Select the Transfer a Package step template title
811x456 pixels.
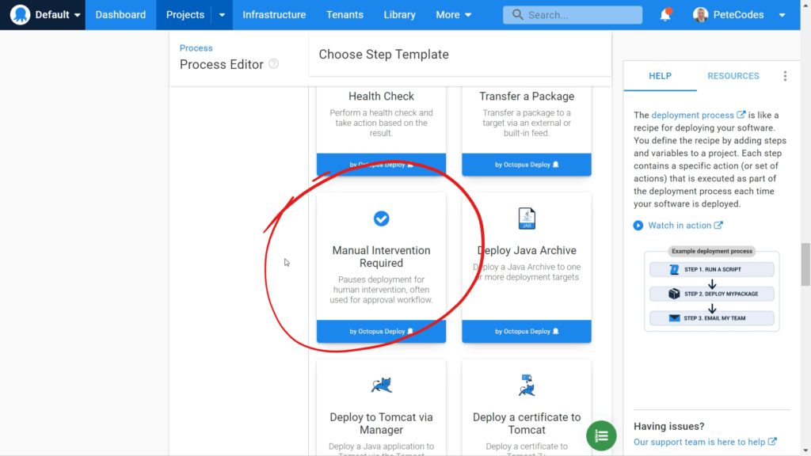tap(527, 96)
